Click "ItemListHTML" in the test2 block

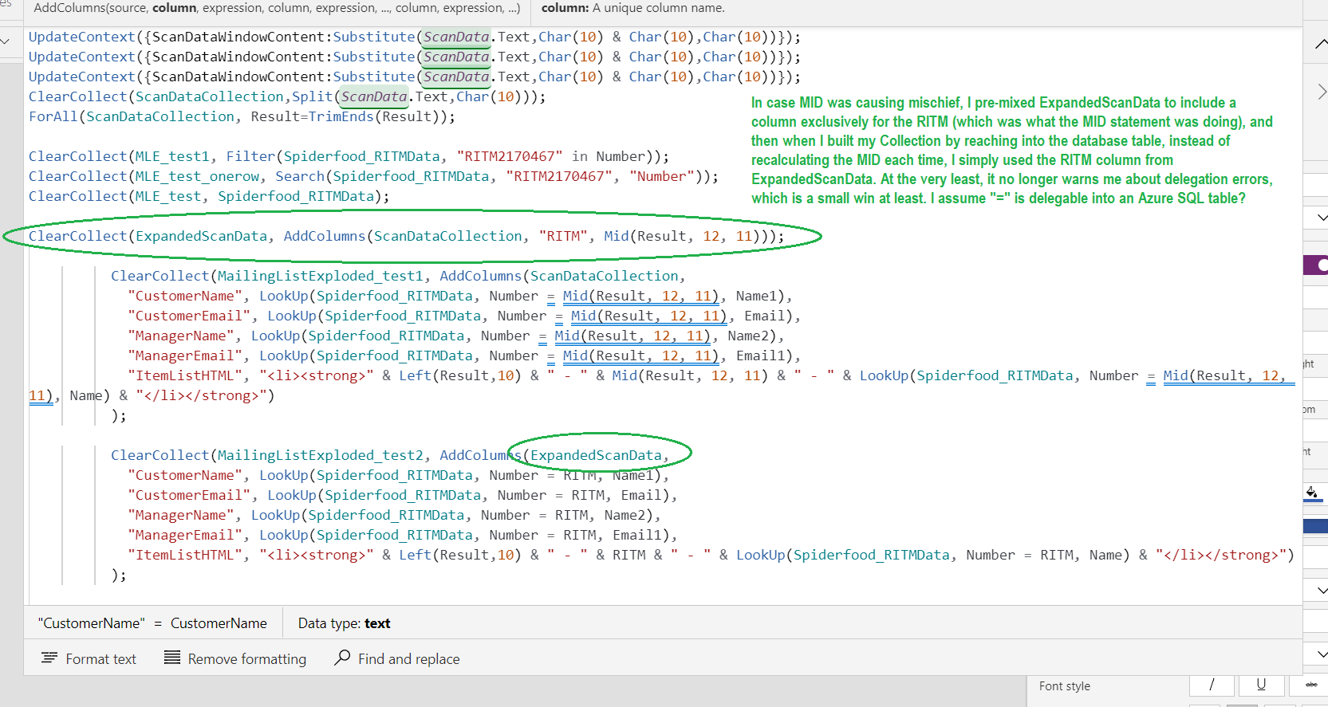tap(185, 555)
